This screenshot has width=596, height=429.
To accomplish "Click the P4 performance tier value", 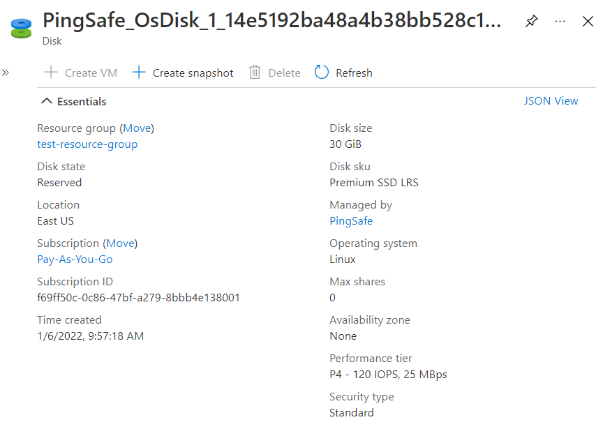I will tap(388, 375).
